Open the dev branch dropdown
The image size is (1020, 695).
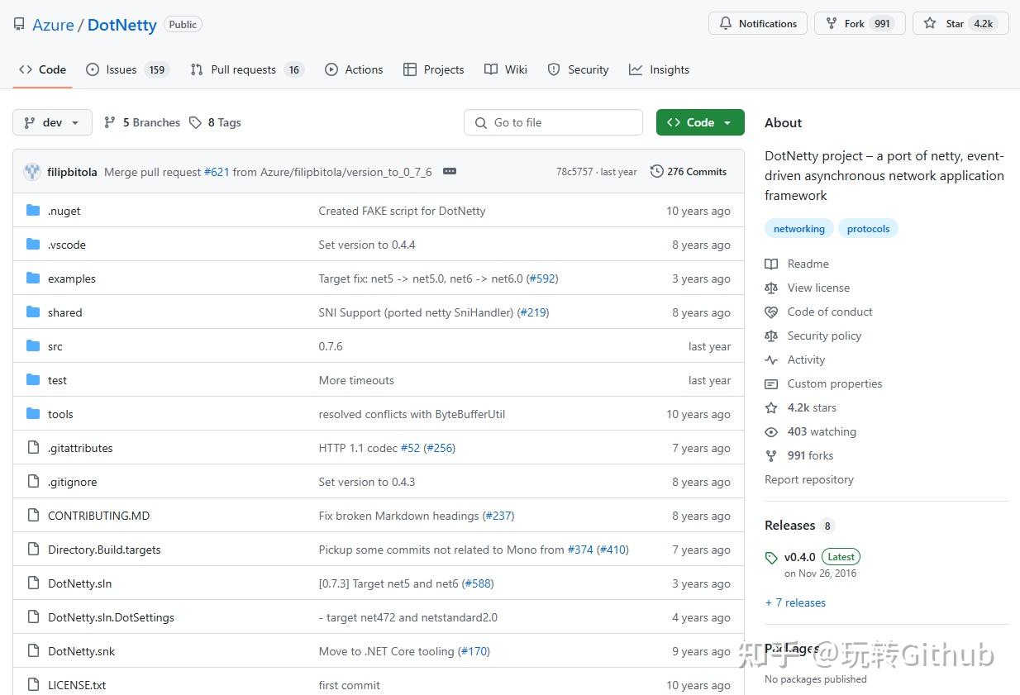(52, 122)
